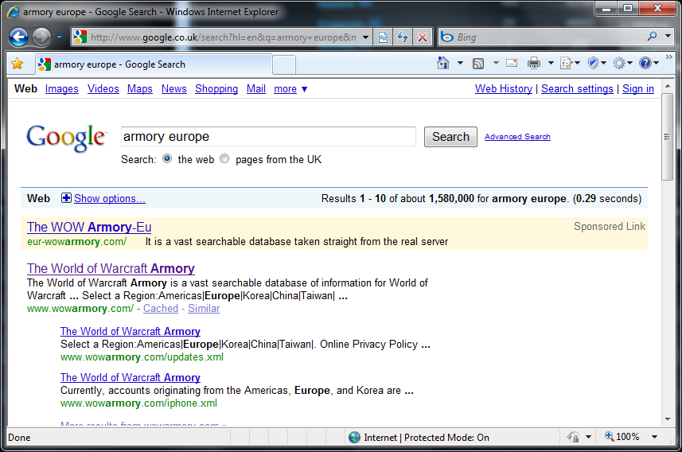Click the Favorites star icon
Screen dimensions: 682x452
(x=18, y=64)
